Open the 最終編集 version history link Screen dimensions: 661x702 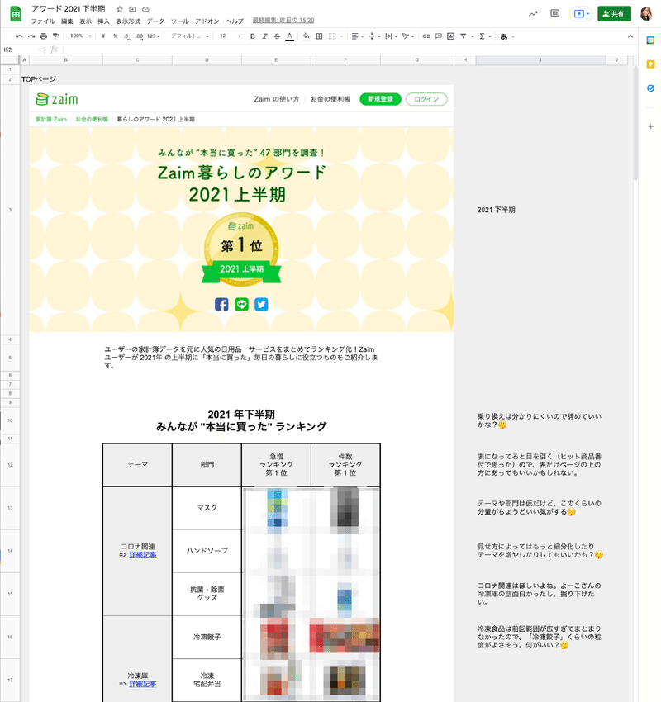pos(283,21)
